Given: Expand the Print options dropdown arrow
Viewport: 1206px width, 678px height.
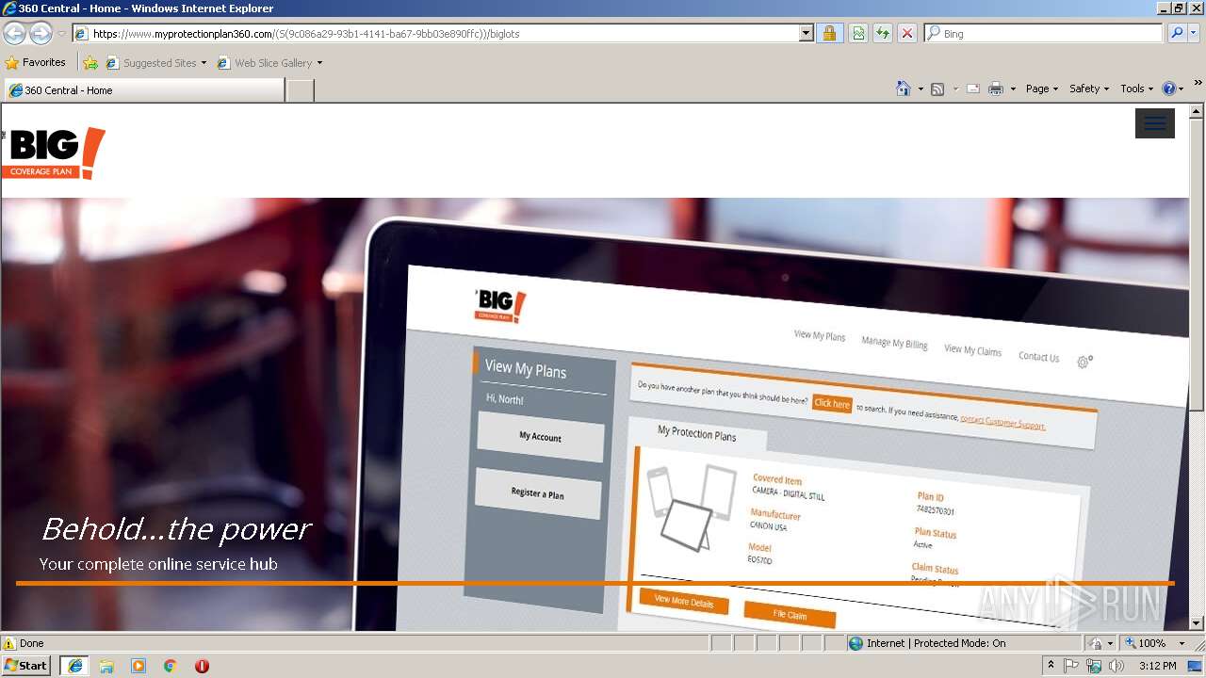Looking at the screenshot, I should 1013,89.
